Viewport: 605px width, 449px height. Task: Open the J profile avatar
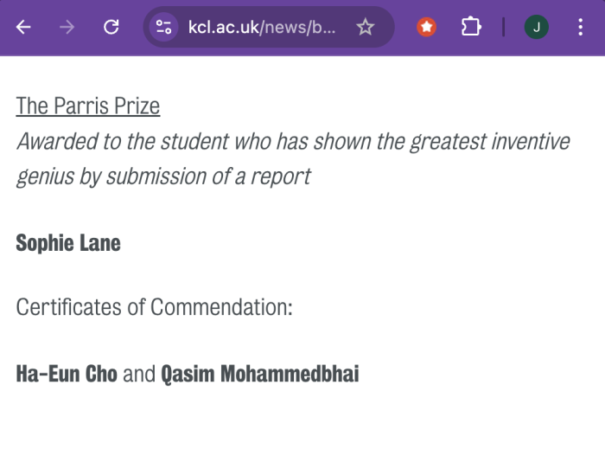537,27
